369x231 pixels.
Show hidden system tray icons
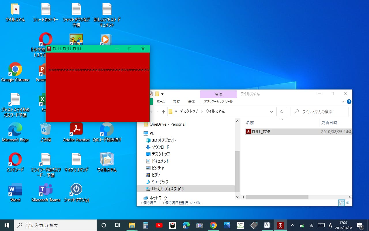click(x=292, y=225)
